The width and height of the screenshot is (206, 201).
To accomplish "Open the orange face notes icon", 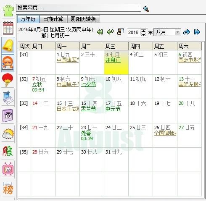I will point(8,63).
